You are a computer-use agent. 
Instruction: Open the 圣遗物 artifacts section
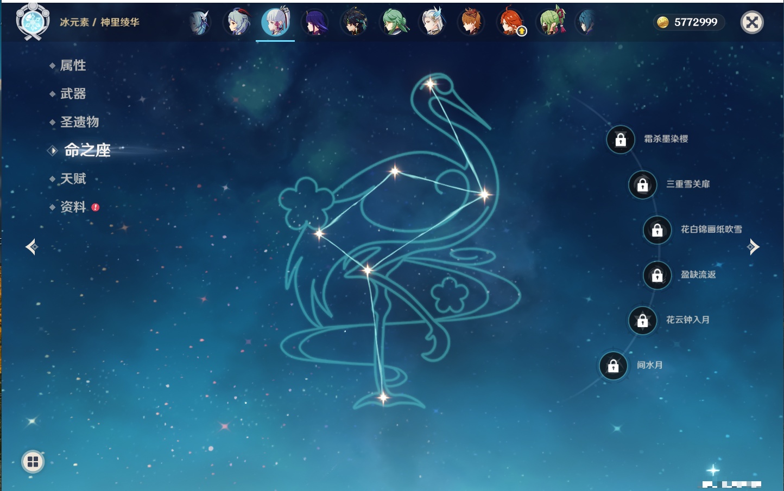pos(79,122)
